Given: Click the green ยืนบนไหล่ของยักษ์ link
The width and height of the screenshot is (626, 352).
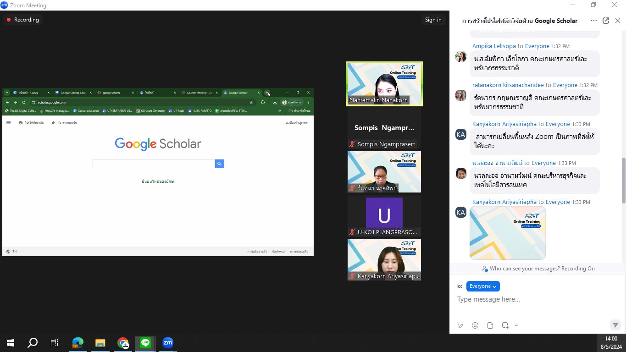Looking at the screenshot, I should (158, 181).
